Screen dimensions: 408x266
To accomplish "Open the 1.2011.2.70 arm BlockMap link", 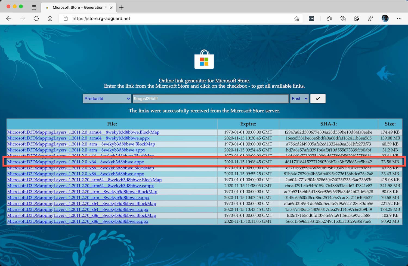I will pos(82,192).
